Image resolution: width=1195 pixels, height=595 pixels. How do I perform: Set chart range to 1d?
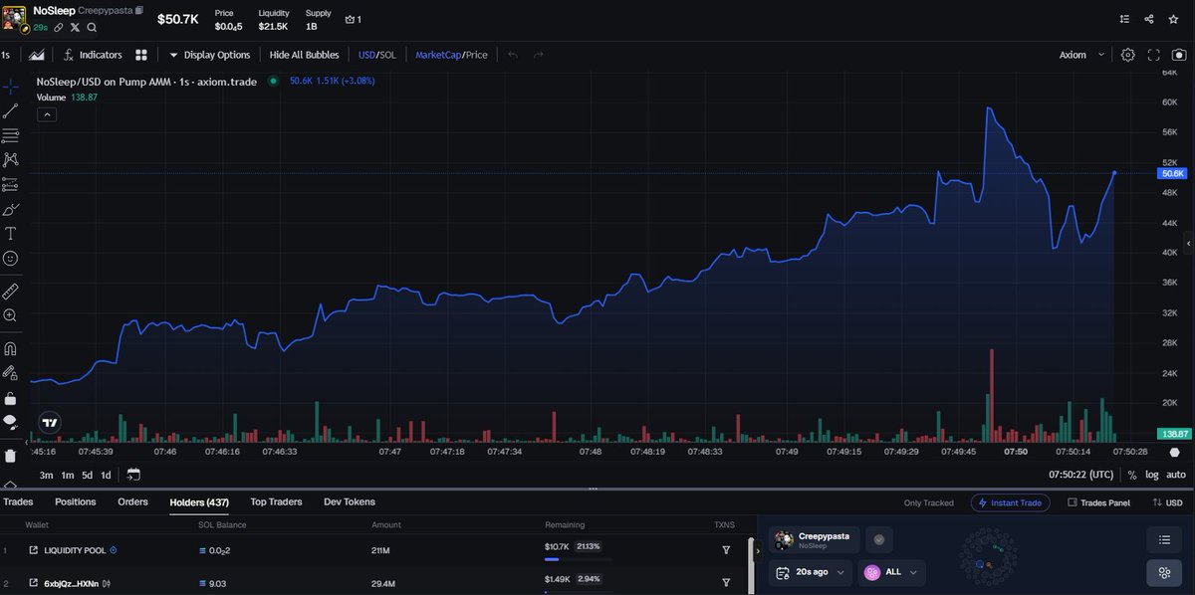[x=106, y=475]
